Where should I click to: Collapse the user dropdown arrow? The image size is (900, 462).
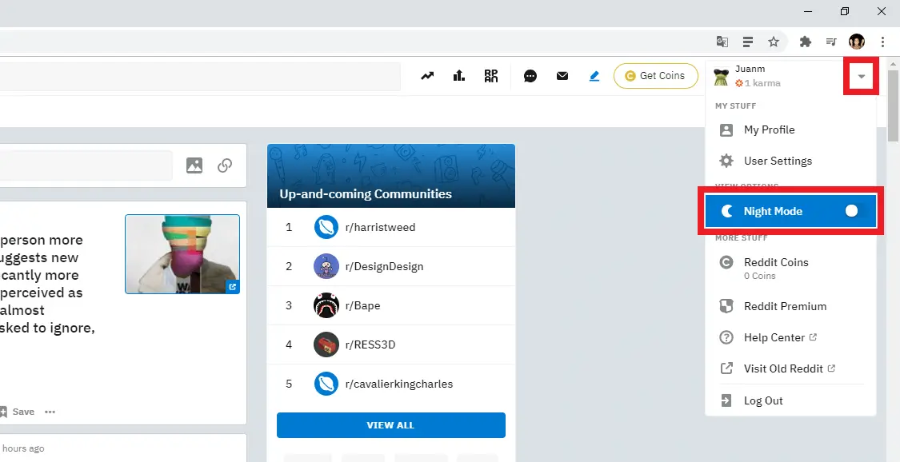[861, 76]
